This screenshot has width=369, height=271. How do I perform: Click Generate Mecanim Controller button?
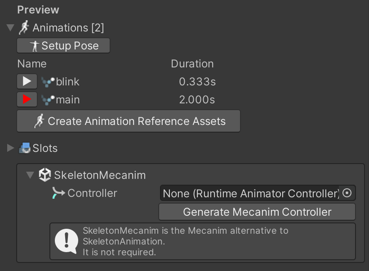(x=257, y=212)
